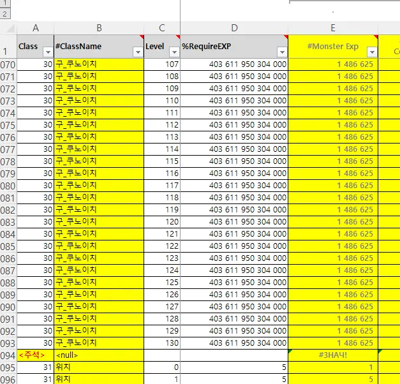Click 구_쿠노이치 cell in row 082
The image size is (400, 384).
coord(99,210)
